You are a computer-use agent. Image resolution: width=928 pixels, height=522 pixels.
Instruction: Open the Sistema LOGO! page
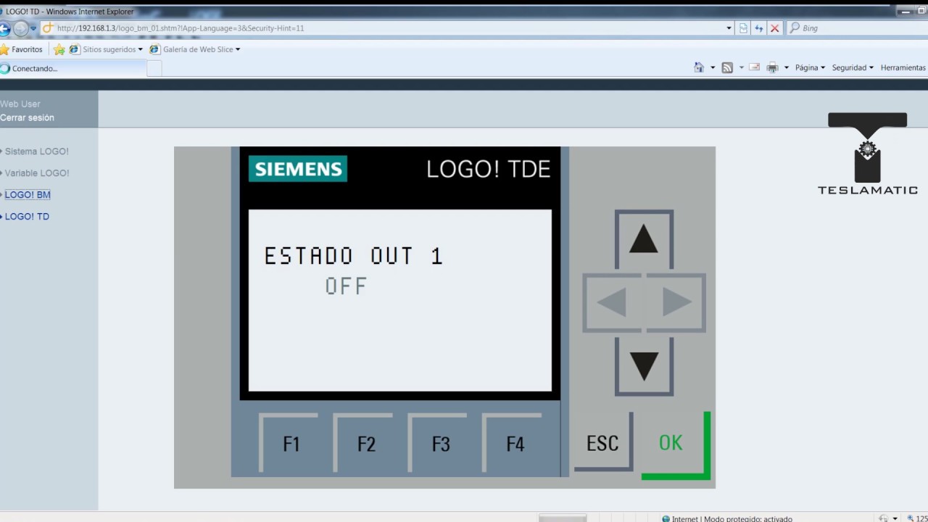37,152
